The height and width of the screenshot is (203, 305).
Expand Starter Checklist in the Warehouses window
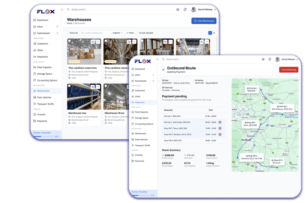tap(58, 133)
